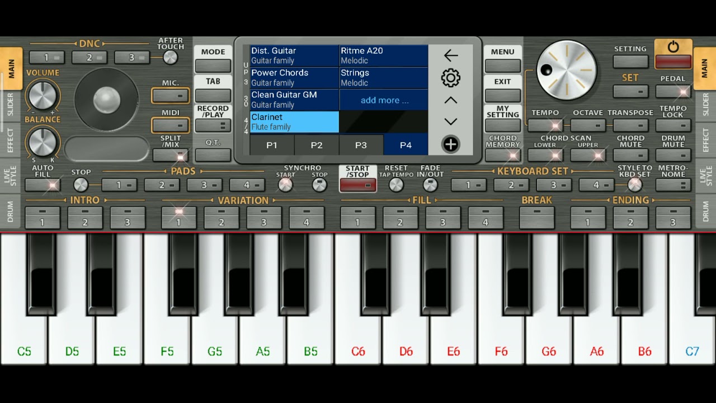Tap the pitch joystick pad
Screen dimensions: 716x403
(106, 101)
